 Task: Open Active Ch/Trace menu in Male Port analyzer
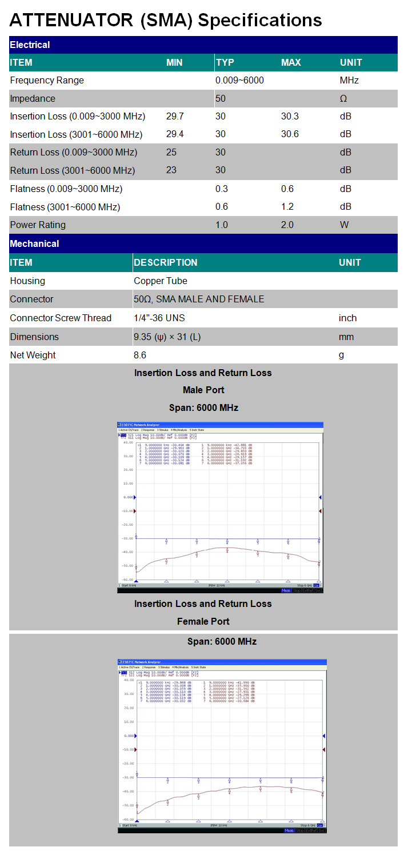click(x=128, y=430)
